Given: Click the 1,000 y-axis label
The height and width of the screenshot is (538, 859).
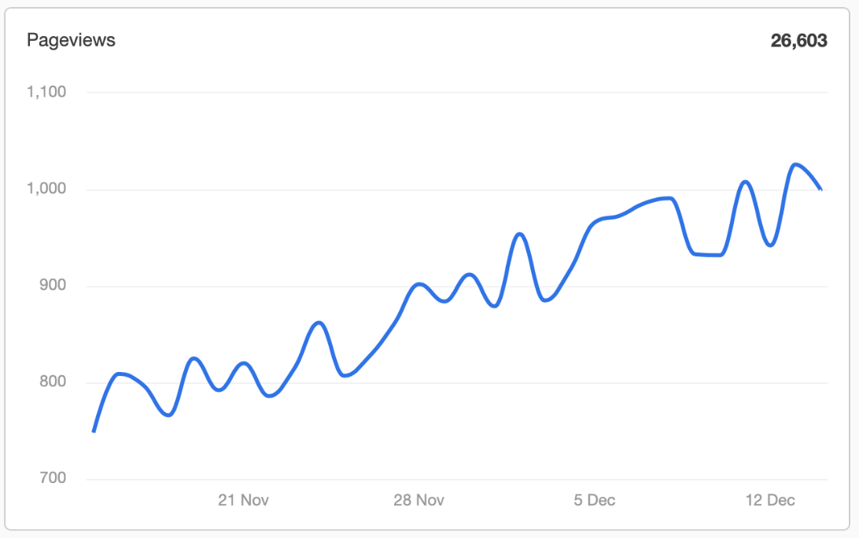Looking at the screenshot, I should pyautogui.click(x=46, y=189).
